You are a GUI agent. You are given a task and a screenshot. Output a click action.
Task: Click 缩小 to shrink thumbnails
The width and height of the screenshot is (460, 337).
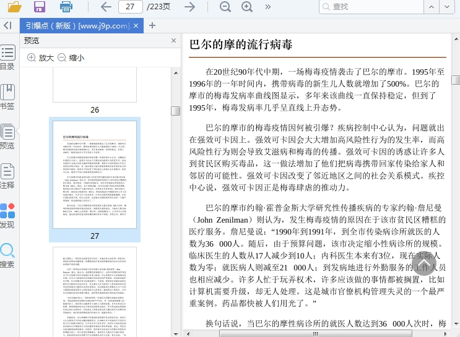[71, 58]
